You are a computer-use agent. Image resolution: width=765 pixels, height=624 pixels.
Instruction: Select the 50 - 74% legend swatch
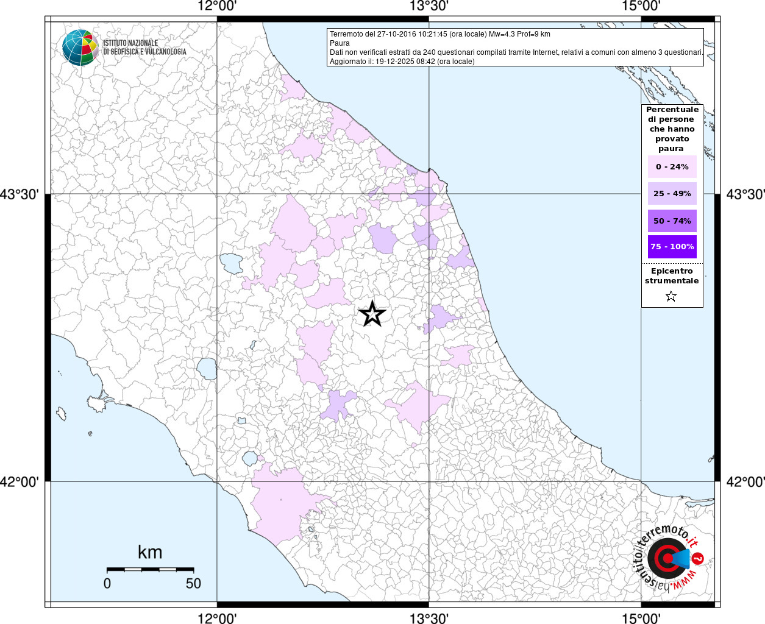(672, 221)
